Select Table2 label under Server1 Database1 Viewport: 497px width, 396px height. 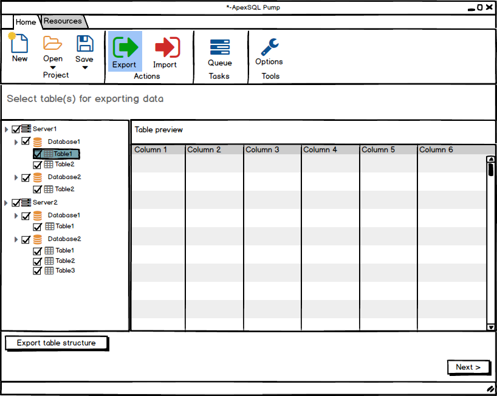click(64, 165)
